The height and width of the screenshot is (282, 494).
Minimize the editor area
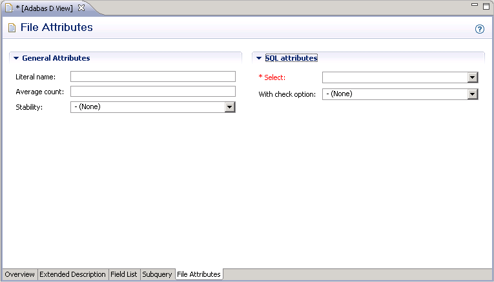(475, 5)
